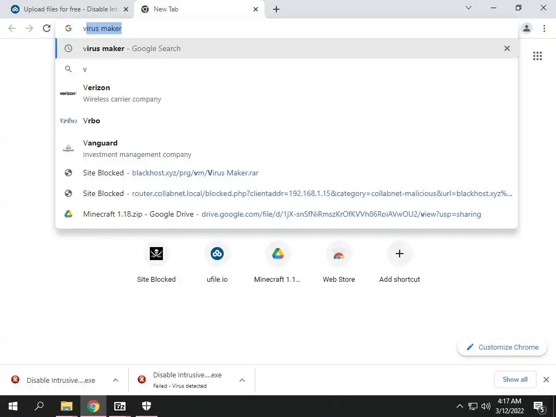Click the magnifier icon beside 'v' suggestion
This screenshot has width=556, height=417.
pyautogui.click(x=68, y=69)
